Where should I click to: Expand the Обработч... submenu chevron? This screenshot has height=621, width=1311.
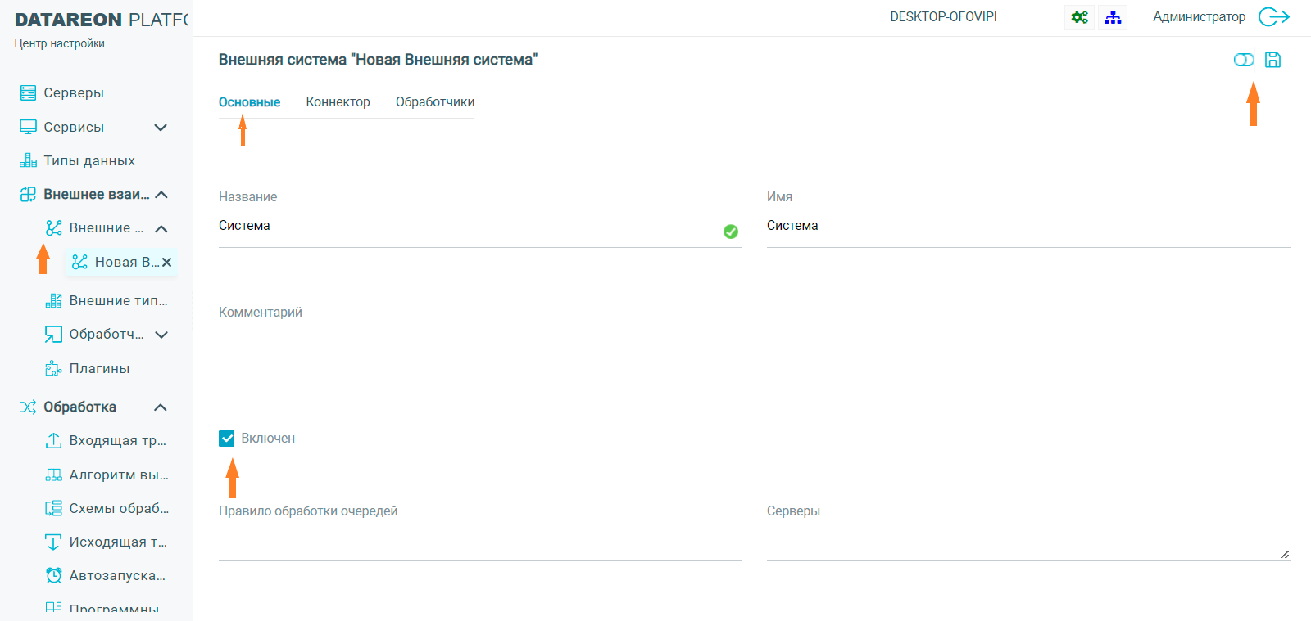click(161, 335)
